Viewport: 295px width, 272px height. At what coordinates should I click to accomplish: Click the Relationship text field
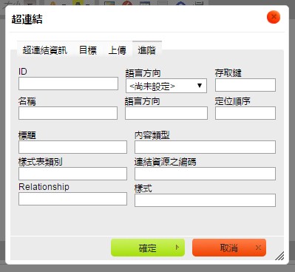point(72,199)
